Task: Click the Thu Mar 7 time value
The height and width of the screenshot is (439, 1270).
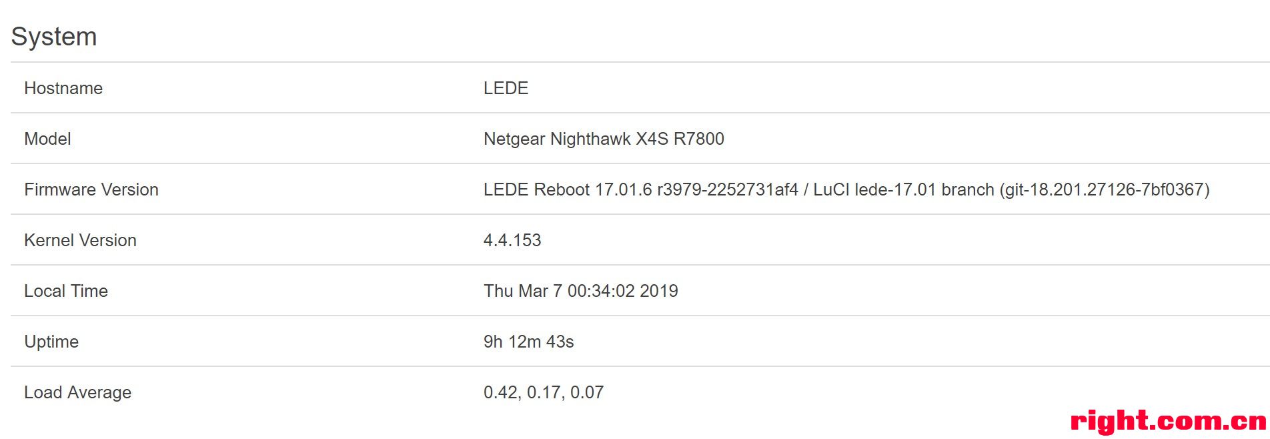Action: click(581, 291)
